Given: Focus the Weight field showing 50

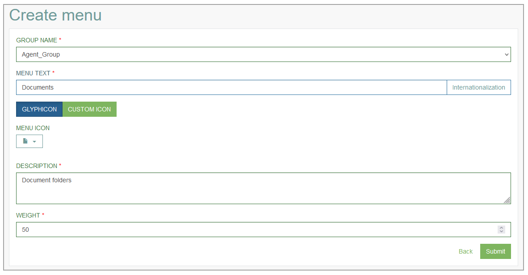Looking at the screenshot, I should pos(263,230).
